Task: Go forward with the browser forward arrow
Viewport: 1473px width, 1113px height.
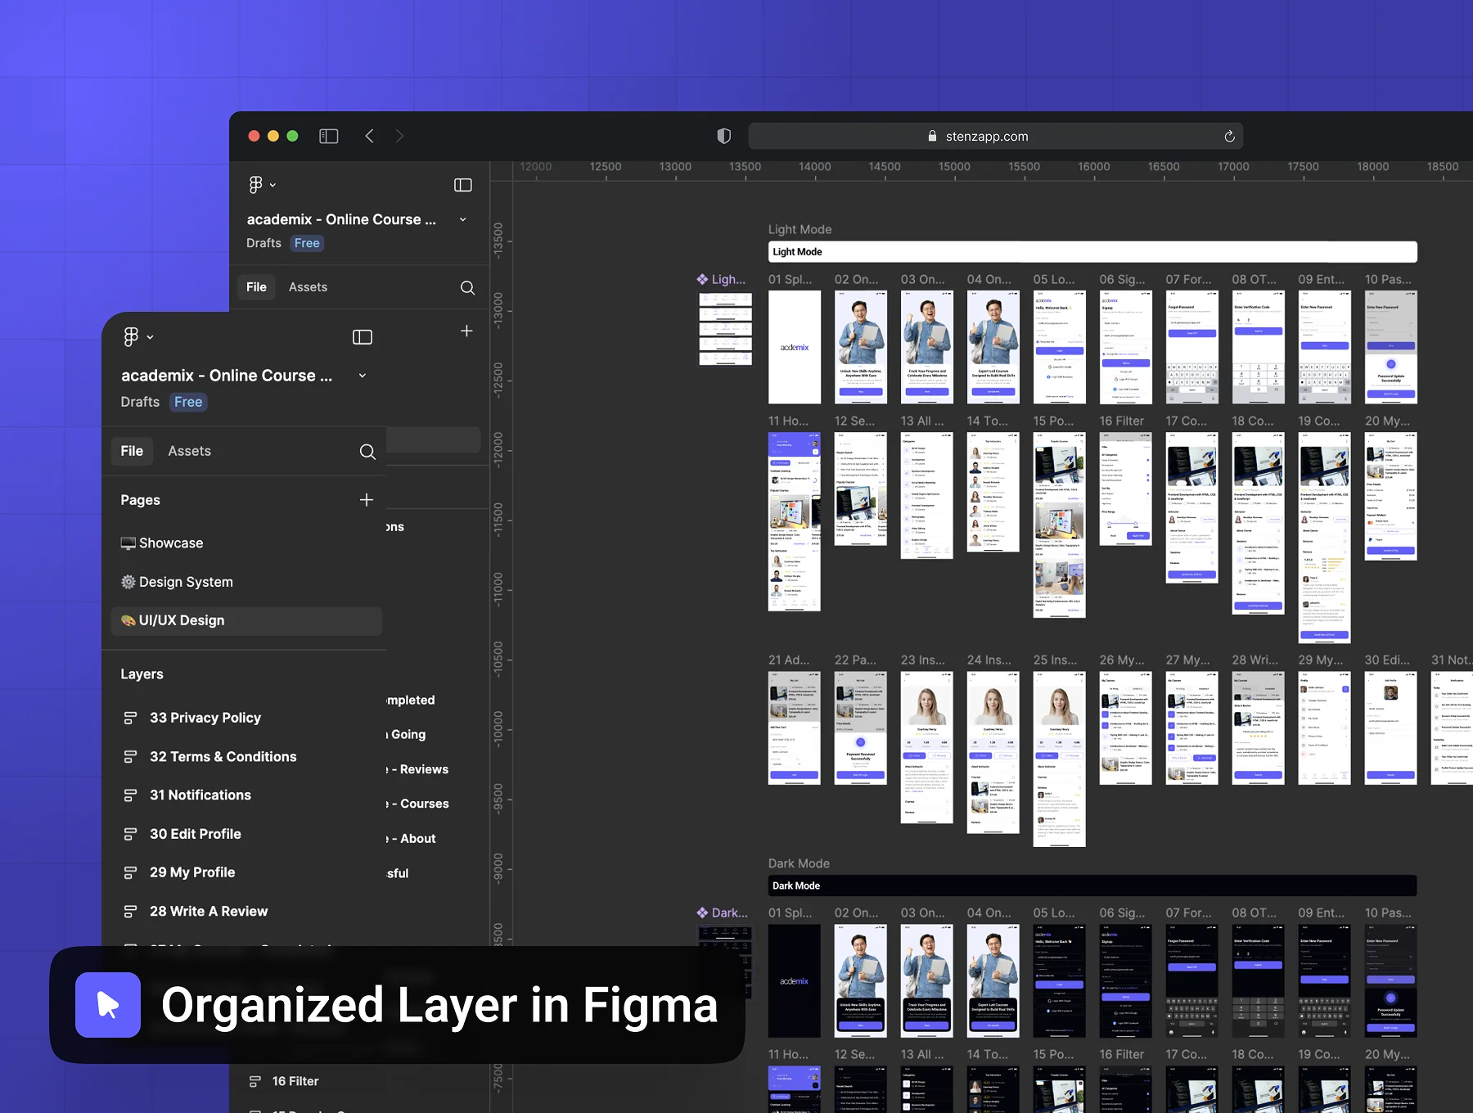Action: [399, 136]
